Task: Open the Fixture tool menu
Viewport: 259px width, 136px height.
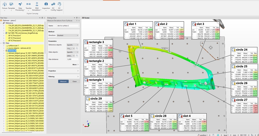Action: 5,6
